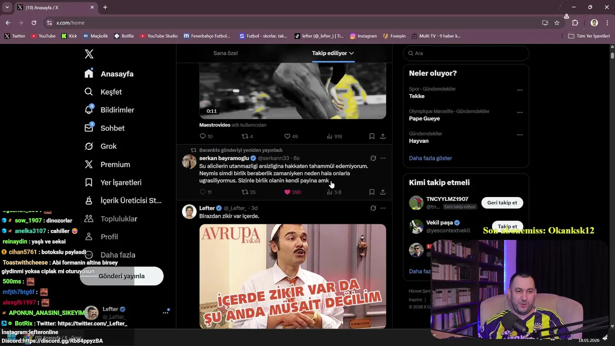The image size is (615, 346).
Task: Open Topluluklar communities
Action: click(111, 219)
